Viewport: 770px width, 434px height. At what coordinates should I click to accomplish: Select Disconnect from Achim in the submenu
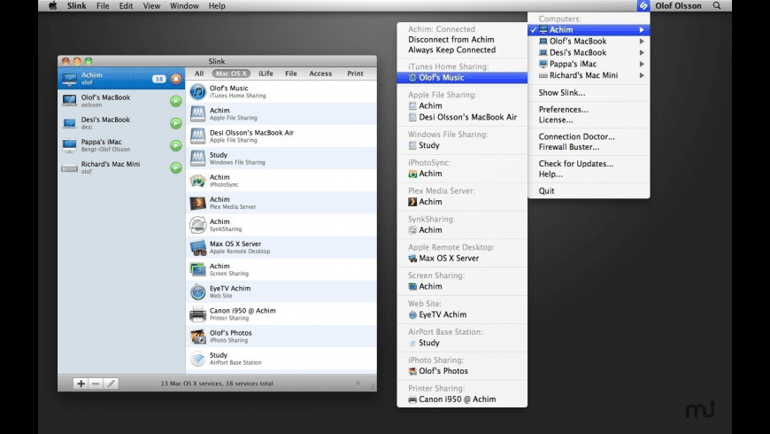pos(450,39)
